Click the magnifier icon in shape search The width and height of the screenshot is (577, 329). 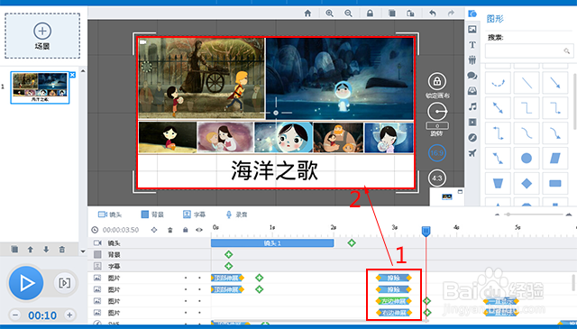567,51
